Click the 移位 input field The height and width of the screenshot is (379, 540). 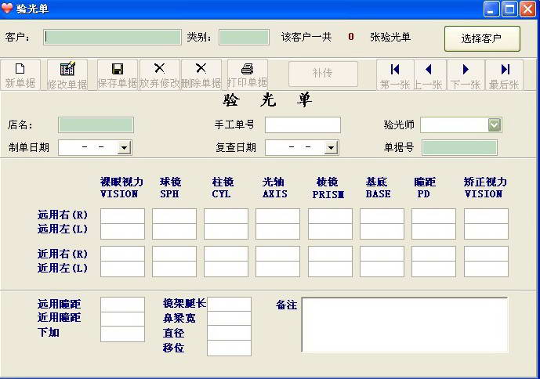(229, 348)
